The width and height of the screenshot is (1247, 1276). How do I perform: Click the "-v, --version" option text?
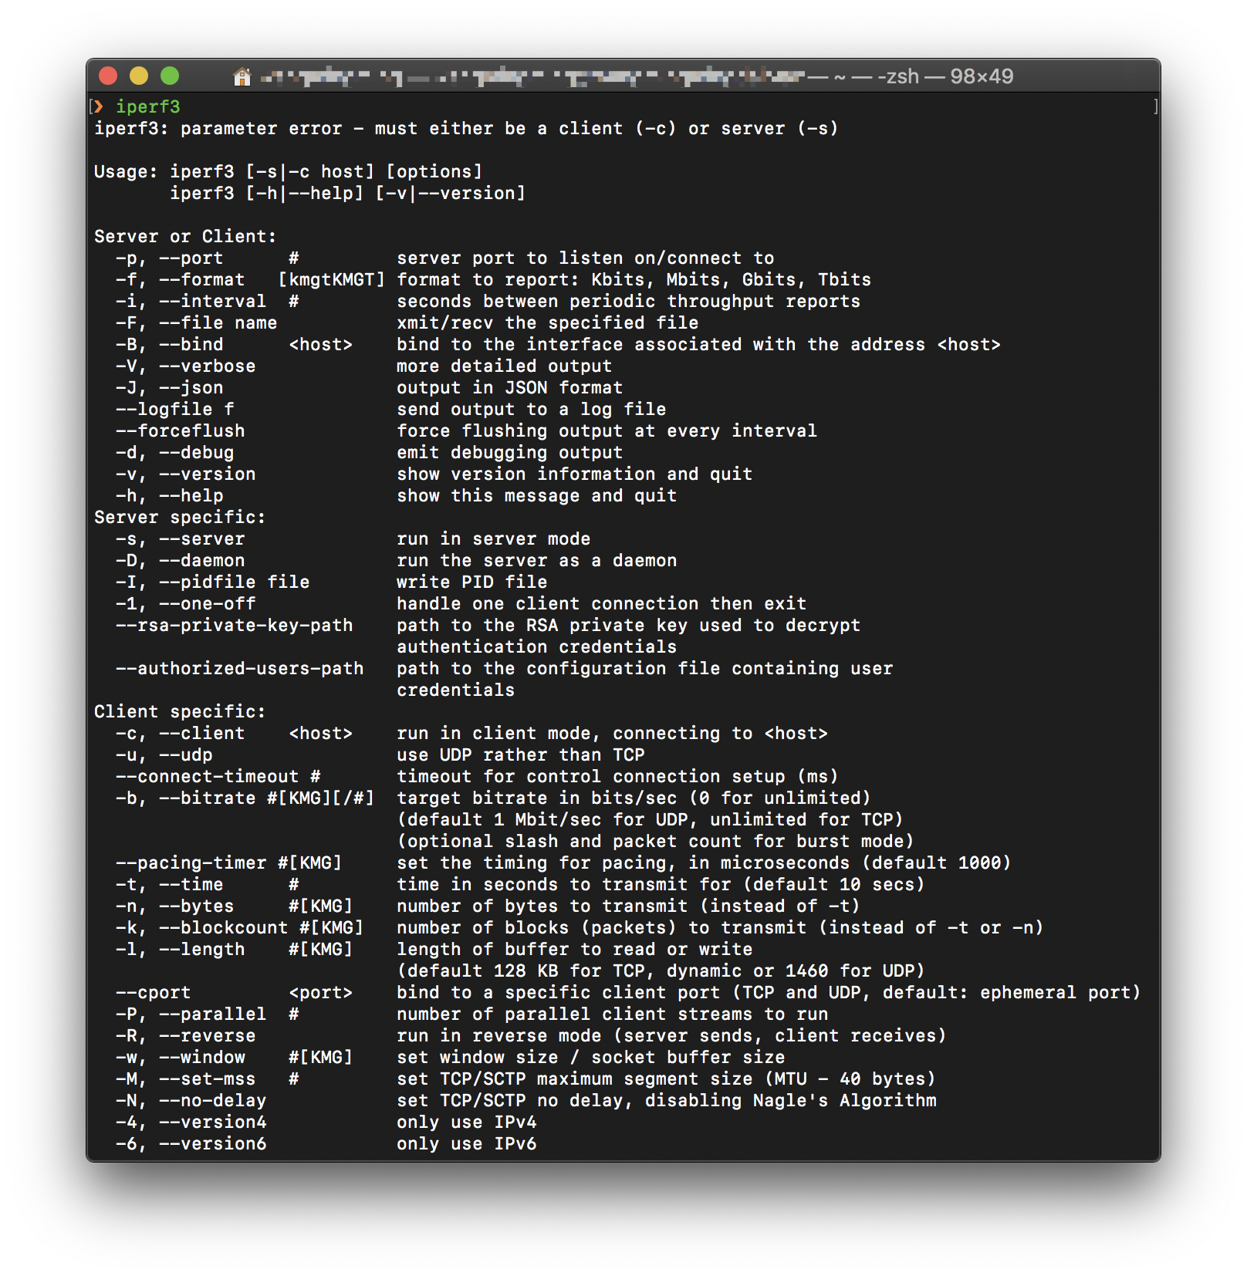186,474
